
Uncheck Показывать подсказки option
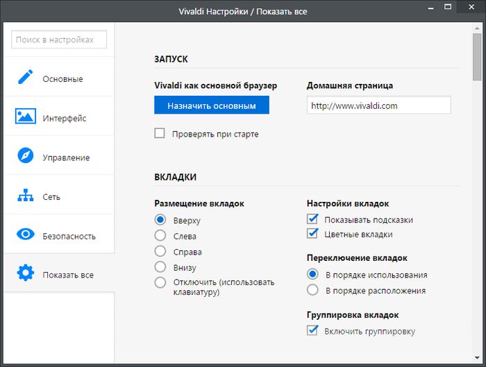coord(312,219)
